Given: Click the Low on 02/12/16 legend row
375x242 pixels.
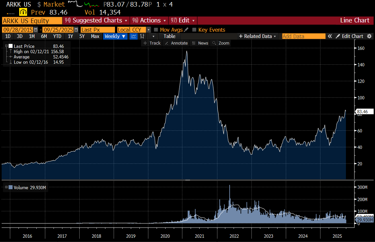Looking at the screenshot, I should (39, 62).
